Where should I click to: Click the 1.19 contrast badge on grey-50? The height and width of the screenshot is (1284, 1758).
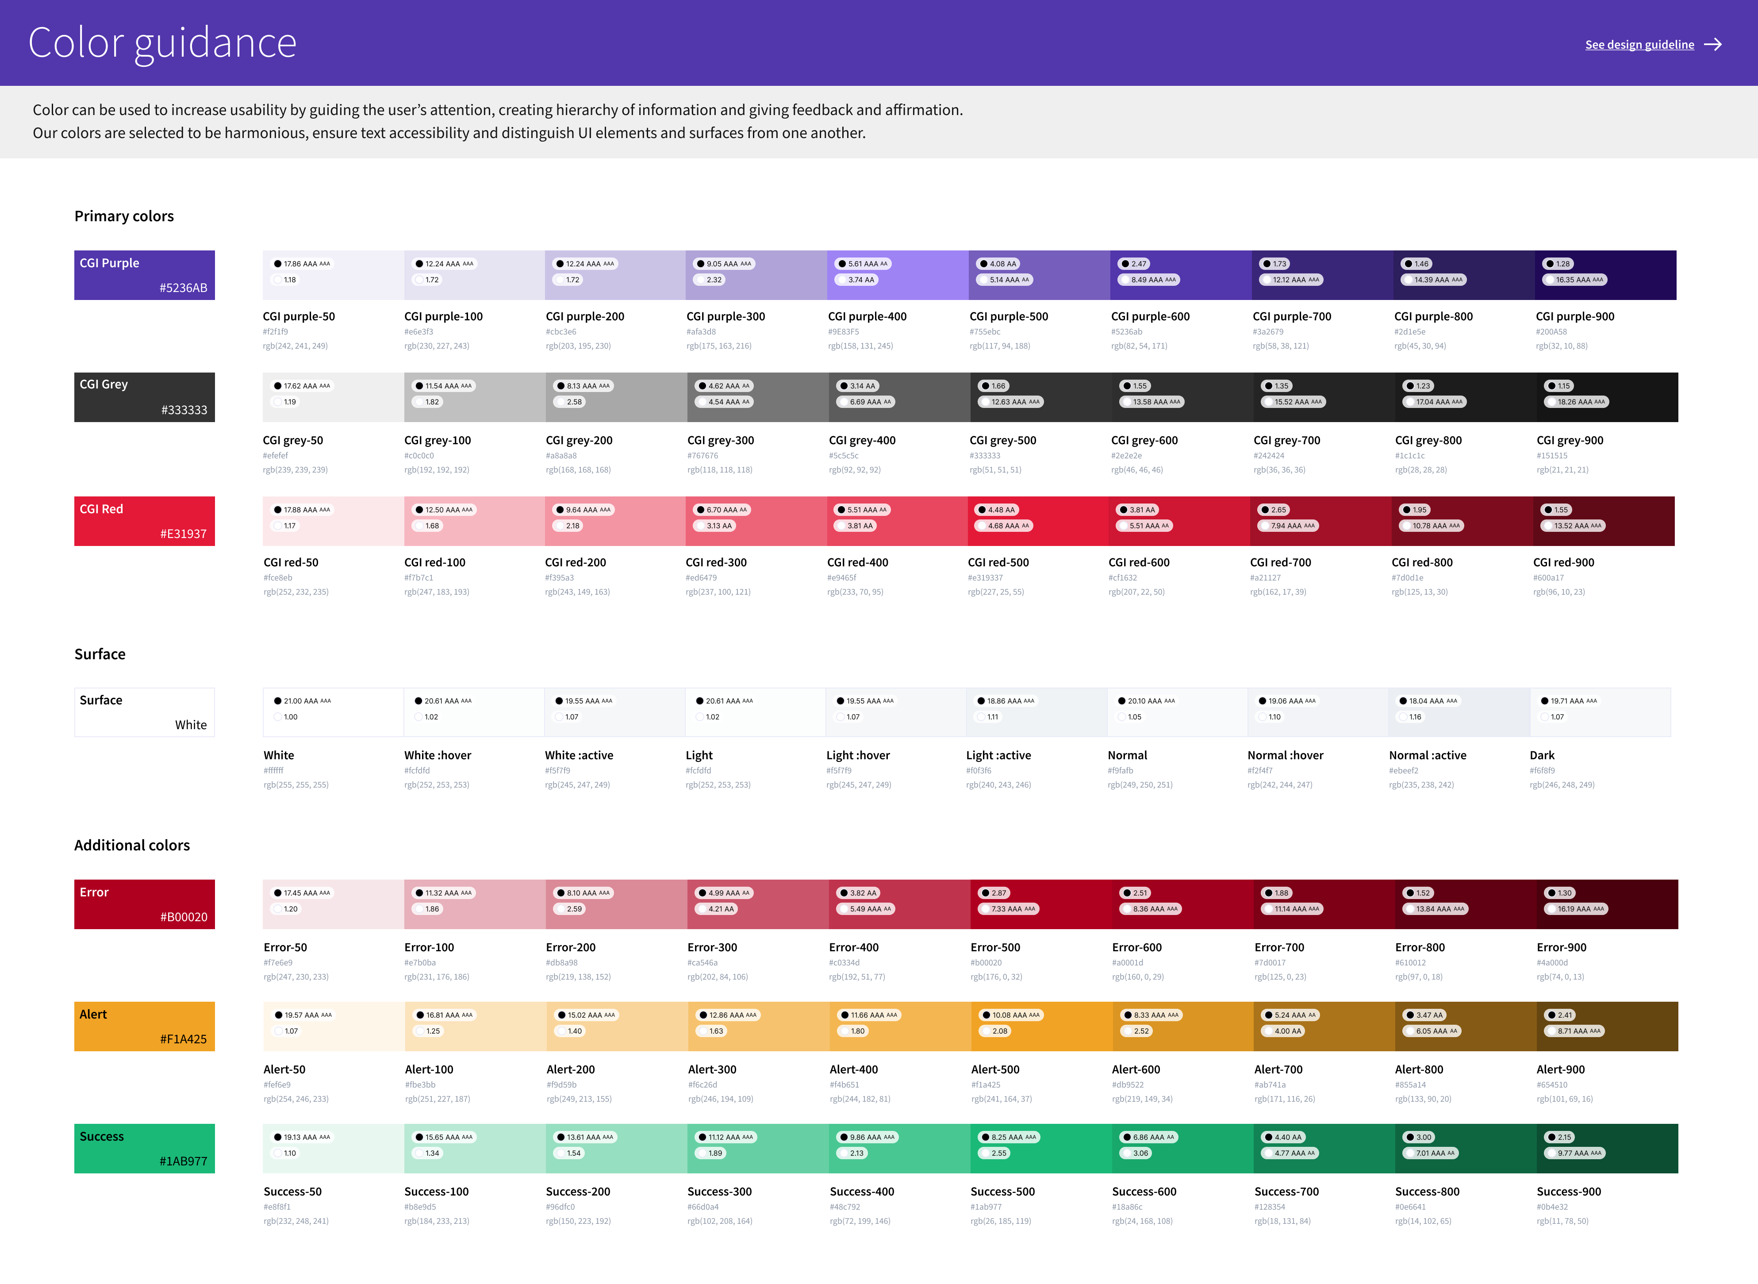coord(284,402)
